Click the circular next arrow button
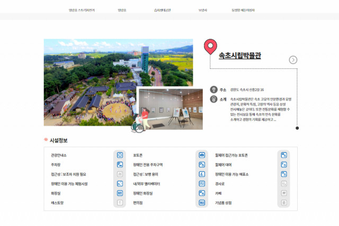Viewport: 339px width, 226px height. [x=293, y=60]
